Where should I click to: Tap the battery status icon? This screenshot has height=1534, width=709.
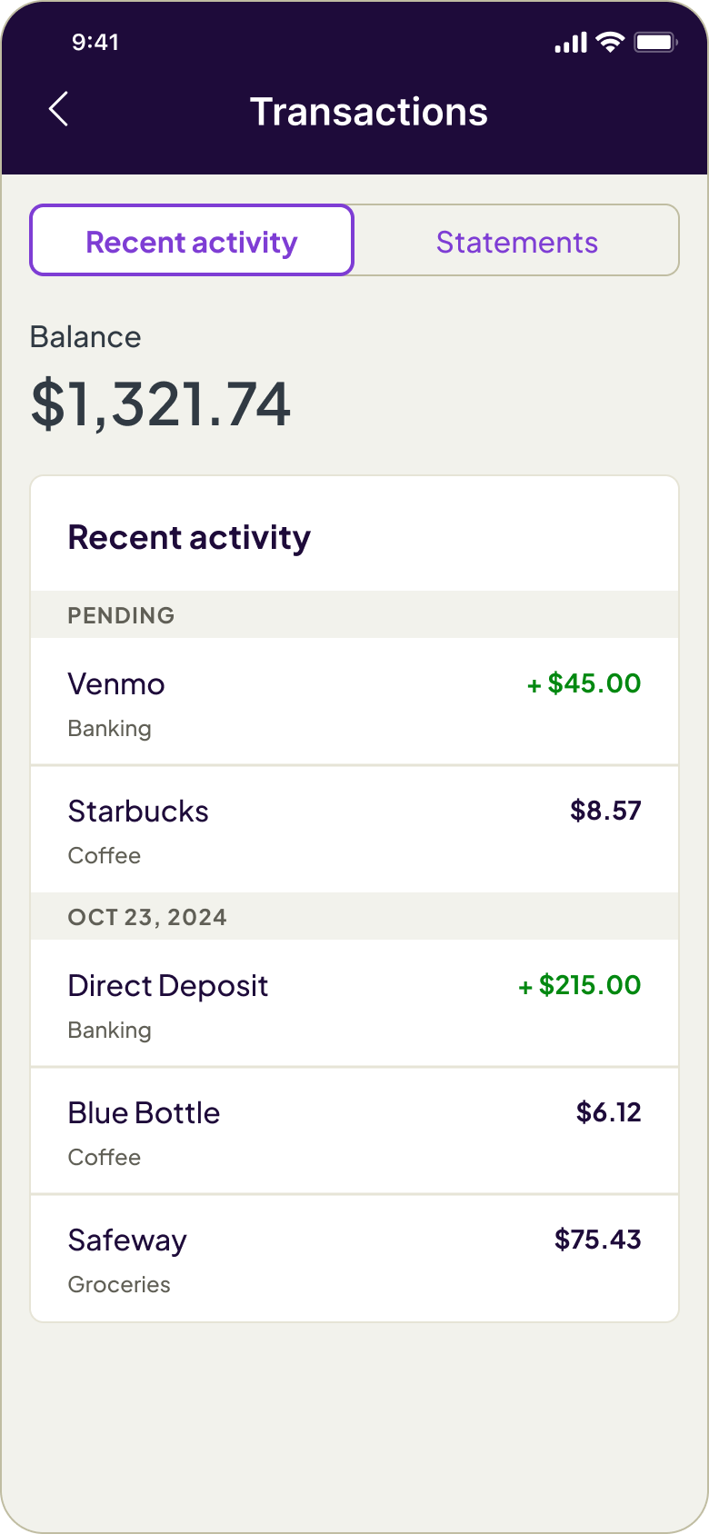click(x=654, y=43)
